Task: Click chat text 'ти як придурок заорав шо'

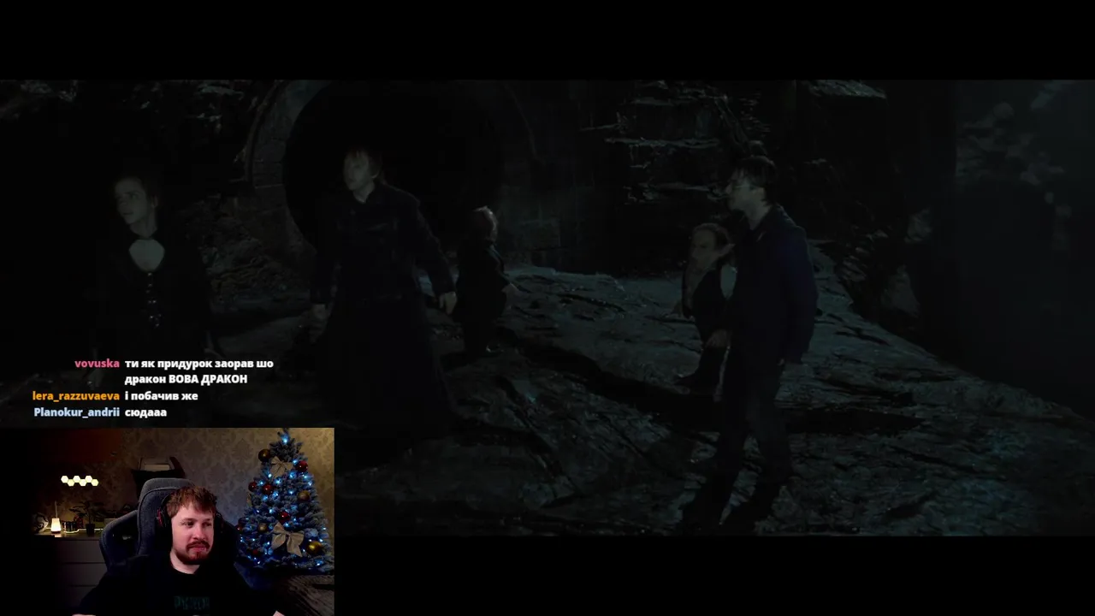Action: (x=198, y=364)
